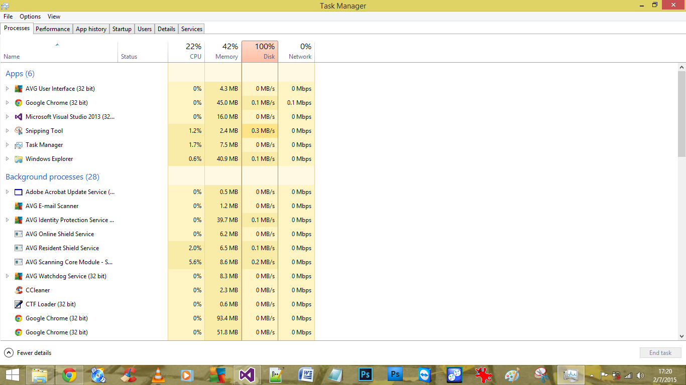Go to the Details tab
This screenshot has height=385, width=686.
(x=166, y=29)
